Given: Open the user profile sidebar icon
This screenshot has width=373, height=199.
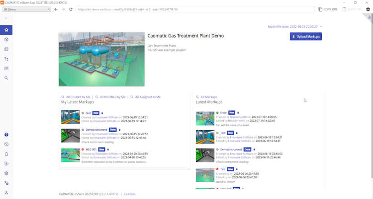Looking at the screenshot, I should tap(6, 193).
